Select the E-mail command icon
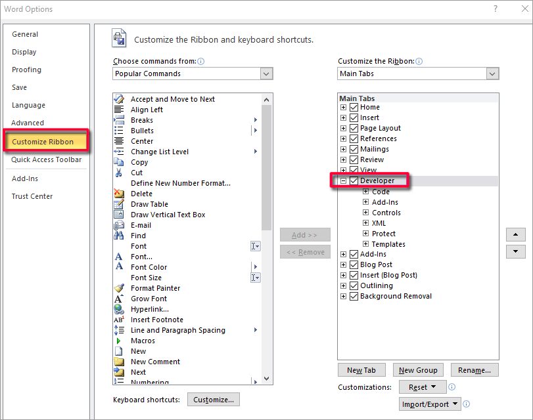 pos(119,225)
